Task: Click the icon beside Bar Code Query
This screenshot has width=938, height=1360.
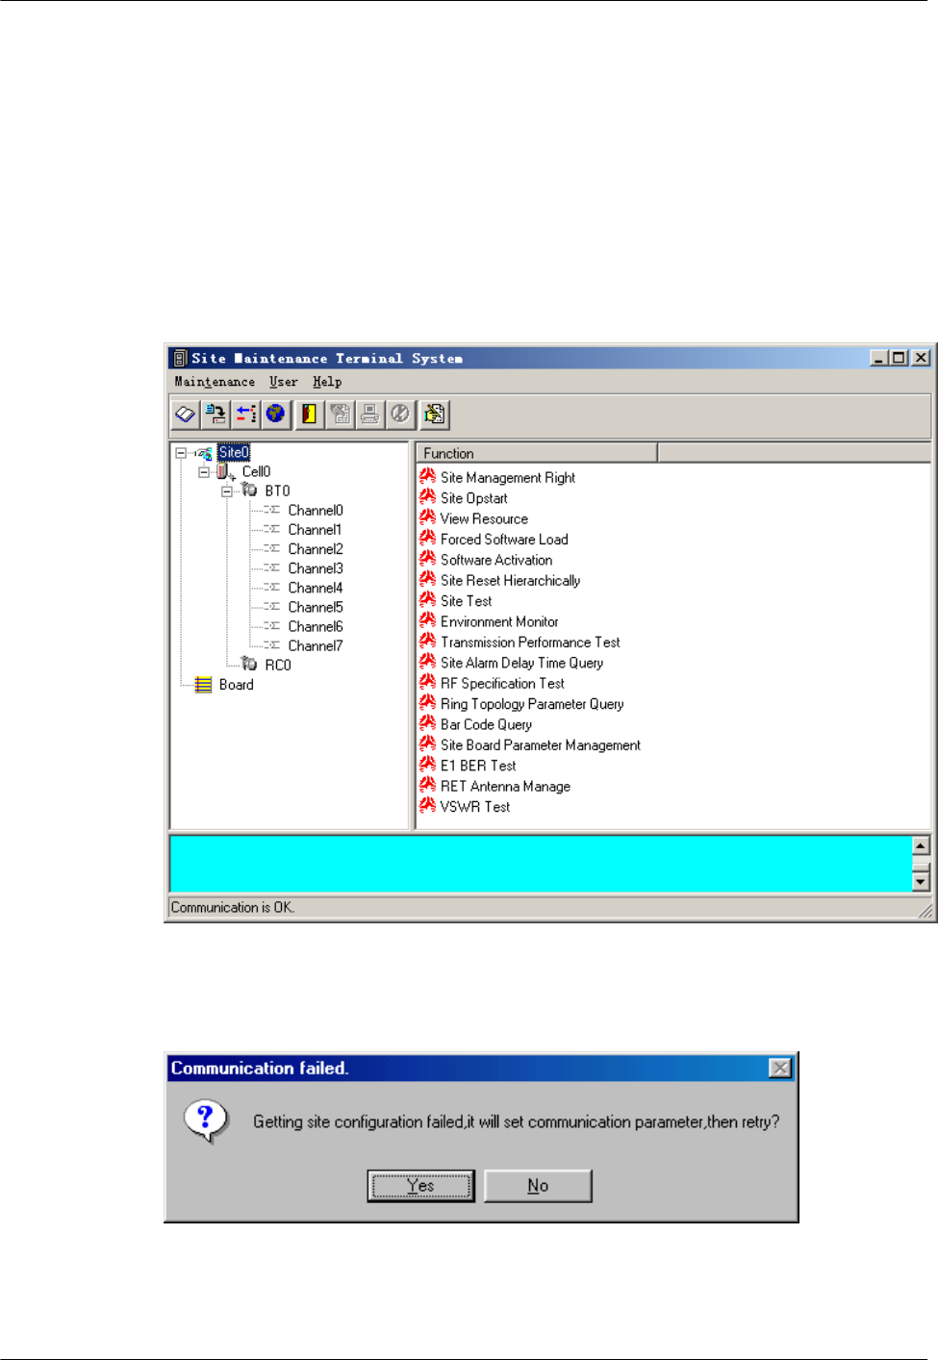Action: point(428,723)
